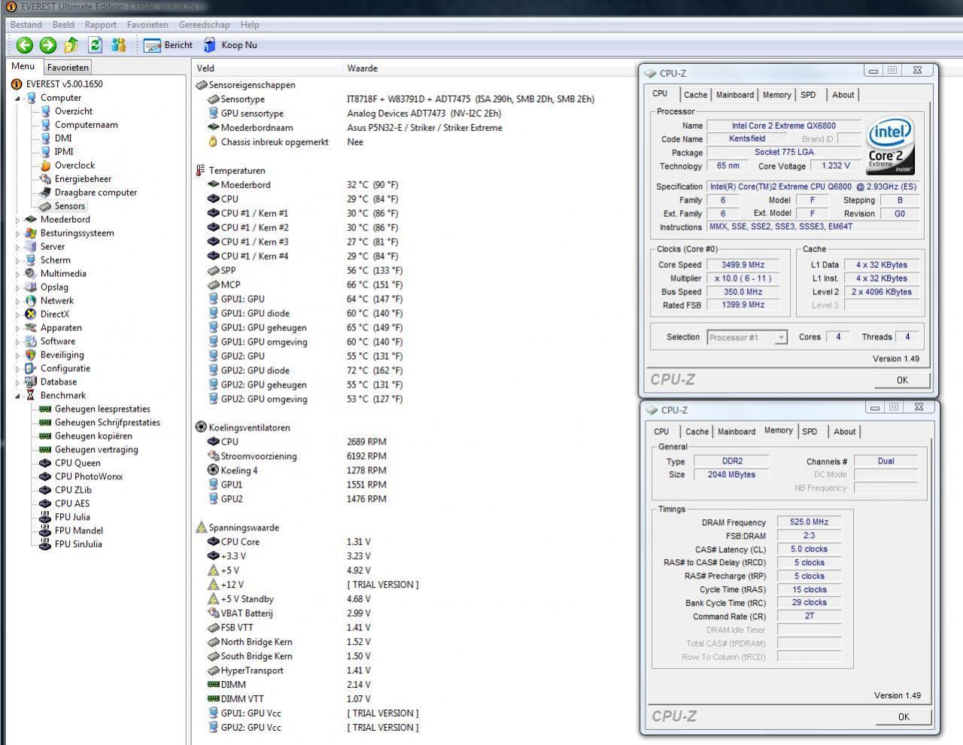Collapse the Computer tree node

click(x=17, y=98)
